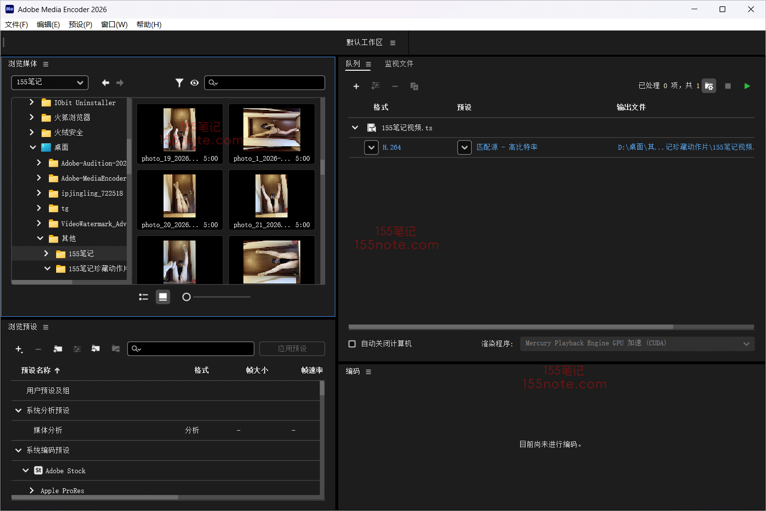The height and width of the screenshot is (511, 766).
Task: Click the stop queue square icon
Action: (727, 86)
